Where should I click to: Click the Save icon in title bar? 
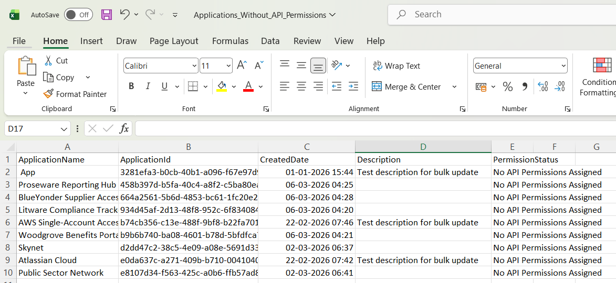click(107, 15)
